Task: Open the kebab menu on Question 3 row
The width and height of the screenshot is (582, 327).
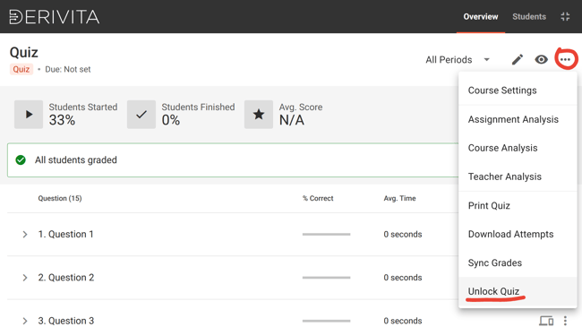Action: pos(565,321)
